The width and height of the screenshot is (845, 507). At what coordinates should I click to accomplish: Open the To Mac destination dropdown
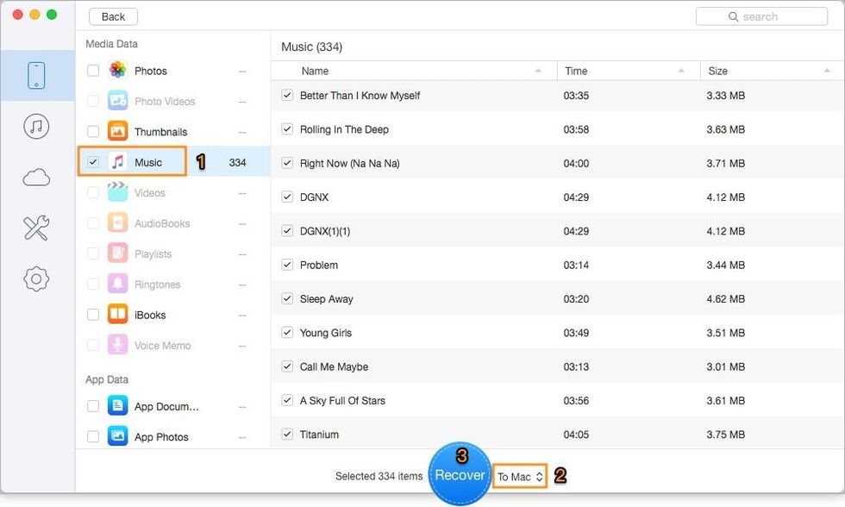(x=519, y=475)
